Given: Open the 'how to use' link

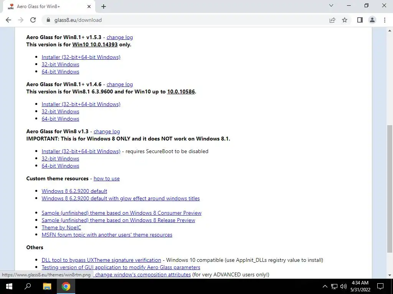Looking at the screenshot, I should coord(107,178).
